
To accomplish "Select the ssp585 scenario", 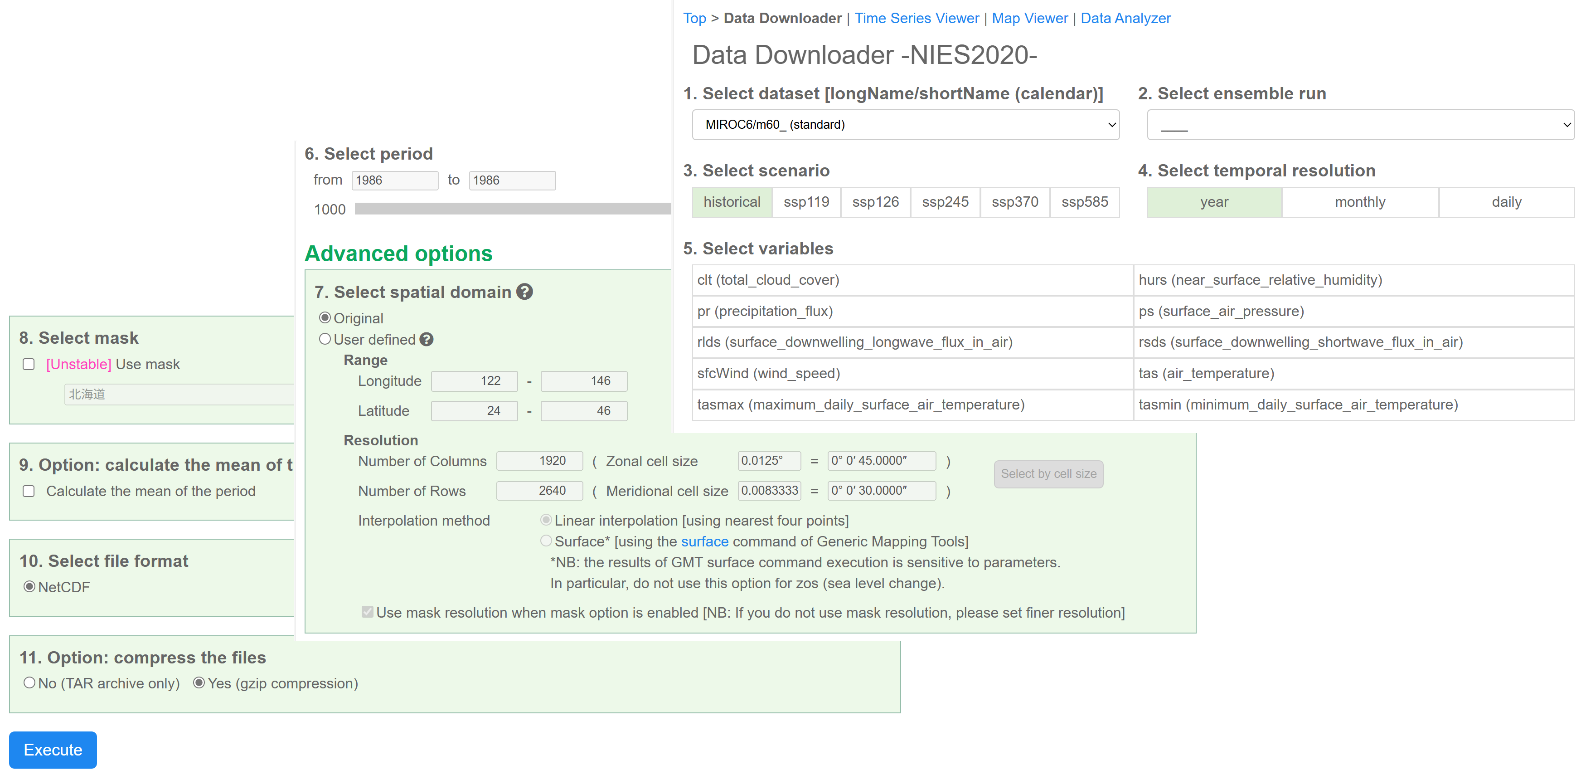I will click(x=1085, y=202).
